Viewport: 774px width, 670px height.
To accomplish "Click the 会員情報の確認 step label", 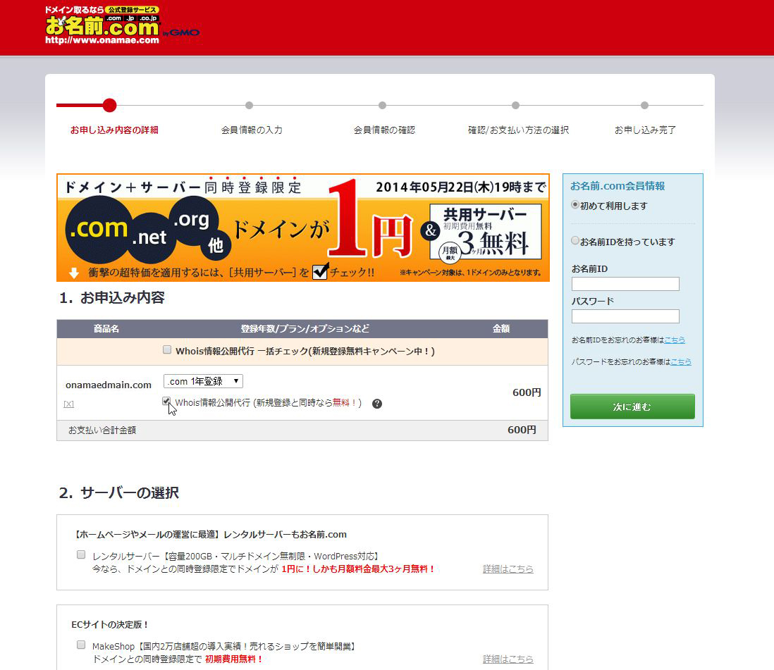I will tap(384, 130).
